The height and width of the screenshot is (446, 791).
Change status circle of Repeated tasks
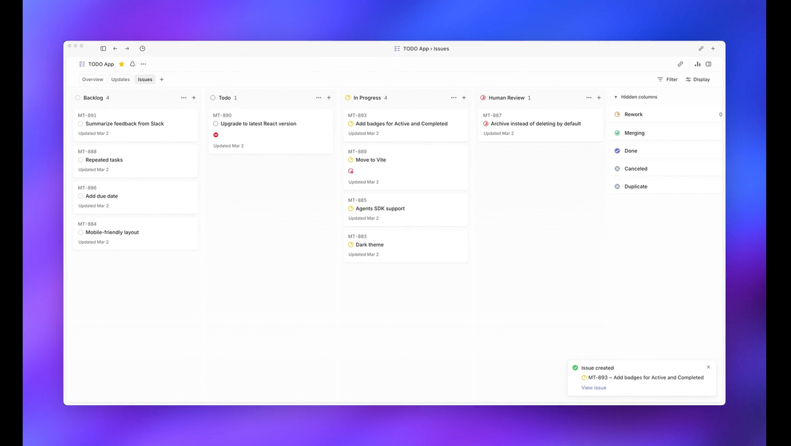[x=80, y=160]
